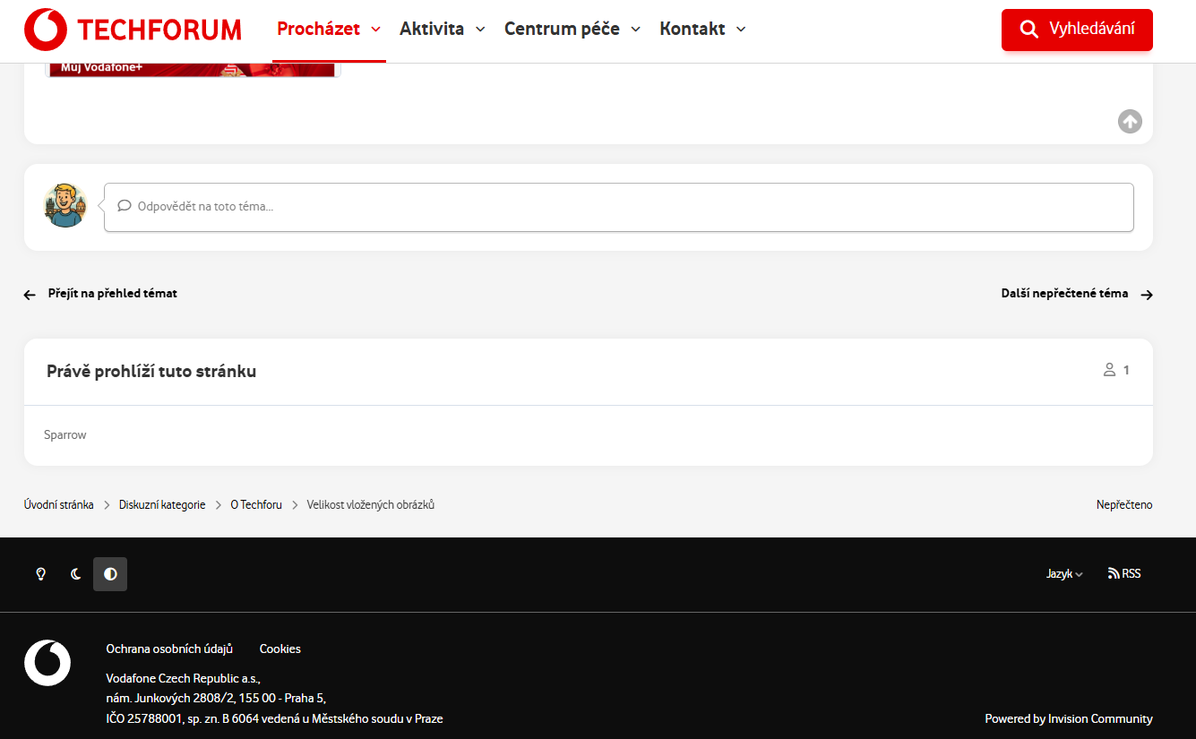Toggle the system contrast theme icon
This screenshot has height=739, width=1196.
[x=110, y=574]
